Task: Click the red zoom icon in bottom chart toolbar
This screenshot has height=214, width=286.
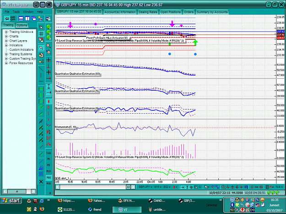Action: [x=223, y=187]
